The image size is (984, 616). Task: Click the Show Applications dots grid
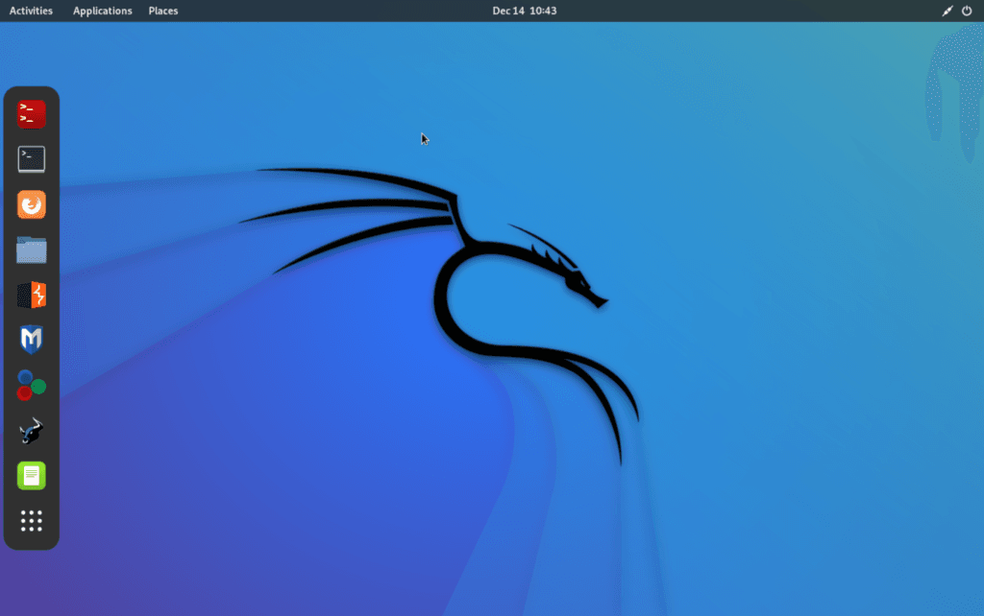(31, 521)
